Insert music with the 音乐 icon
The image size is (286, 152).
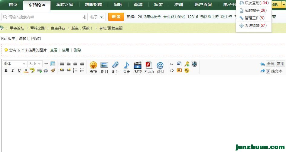pos(127,67)
